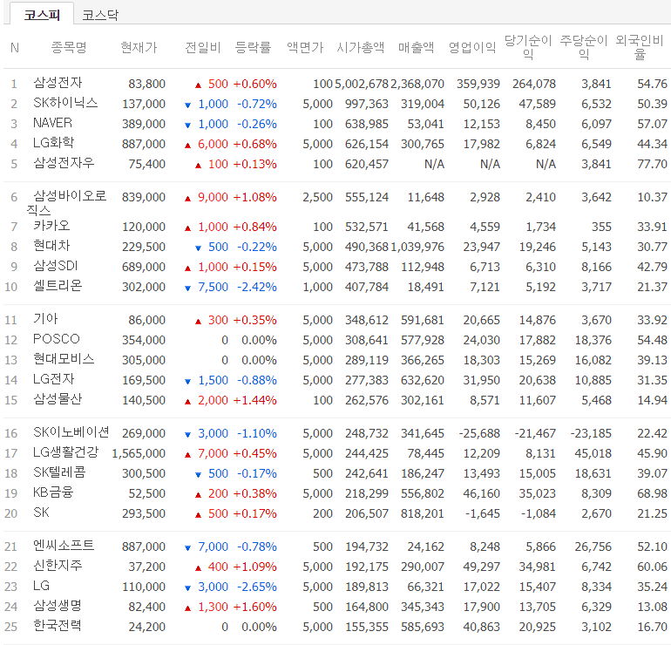Open the 삼성물산 stock link
671x645 pixels.
point(58,399)
